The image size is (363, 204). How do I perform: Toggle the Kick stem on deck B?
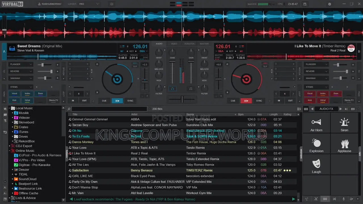(310, 100)
